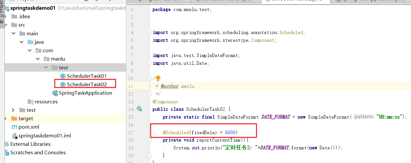
Task: Expand the .idea folder arrow
Action: click(5, 17)
